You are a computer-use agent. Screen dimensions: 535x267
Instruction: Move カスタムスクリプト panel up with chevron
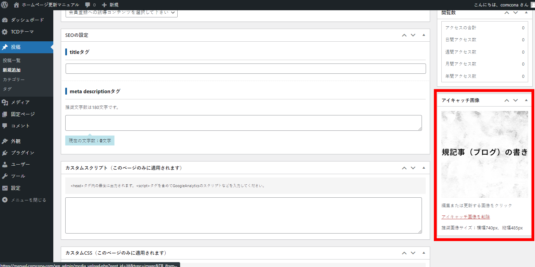404,168
